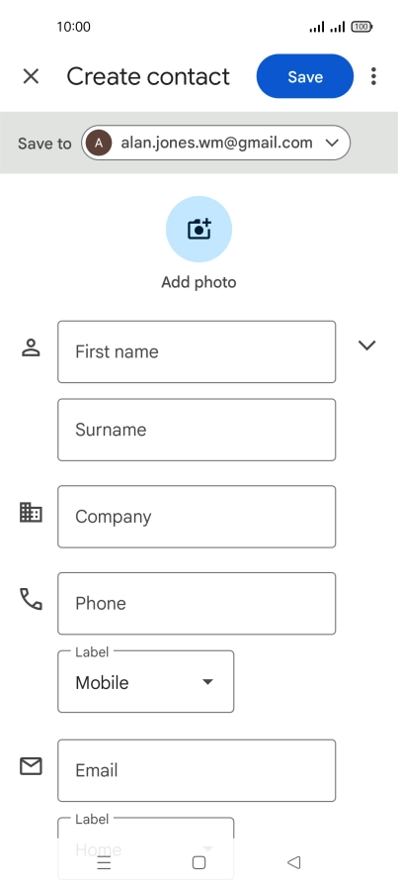The image size is (398, 887).
Task: Open the Mobile phone label dropdown
Action: pyautogui.click(x=145, y=682)
